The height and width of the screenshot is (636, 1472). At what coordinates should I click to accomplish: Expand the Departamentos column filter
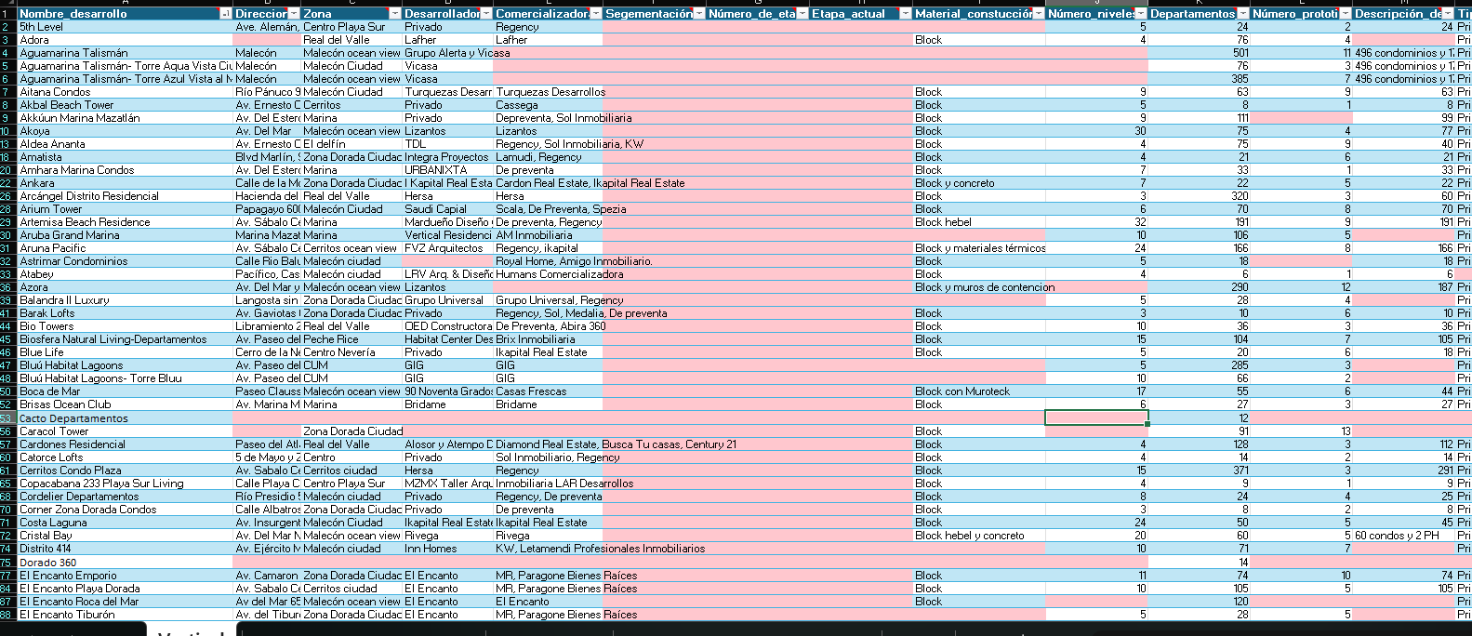click(x=1243, y=14)
